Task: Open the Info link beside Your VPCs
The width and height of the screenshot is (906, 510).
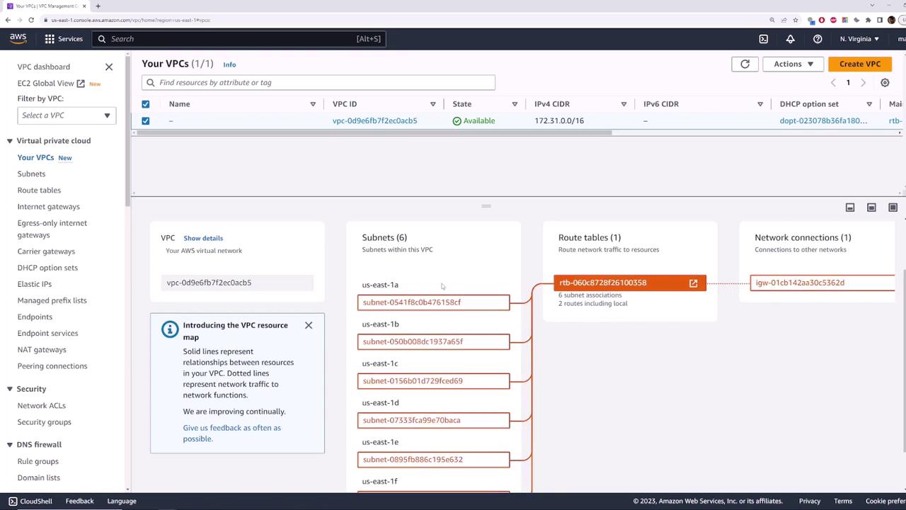Action: 229,64
